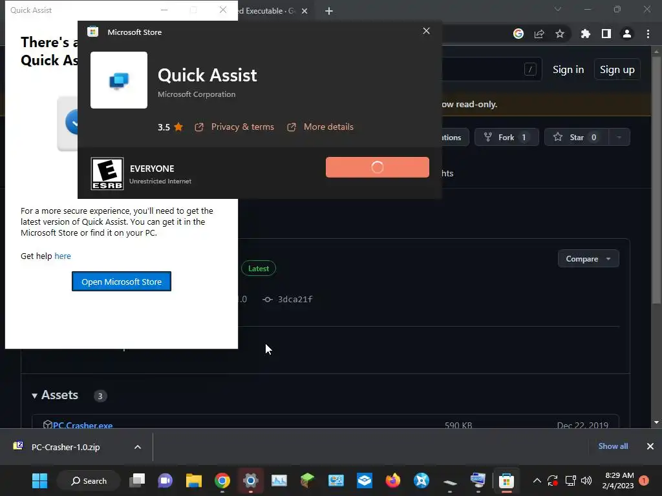Screen dimensions: 662x496
Task: Open PC-Crasher-1.0.zip download item
Action: [x=65, y=447]
